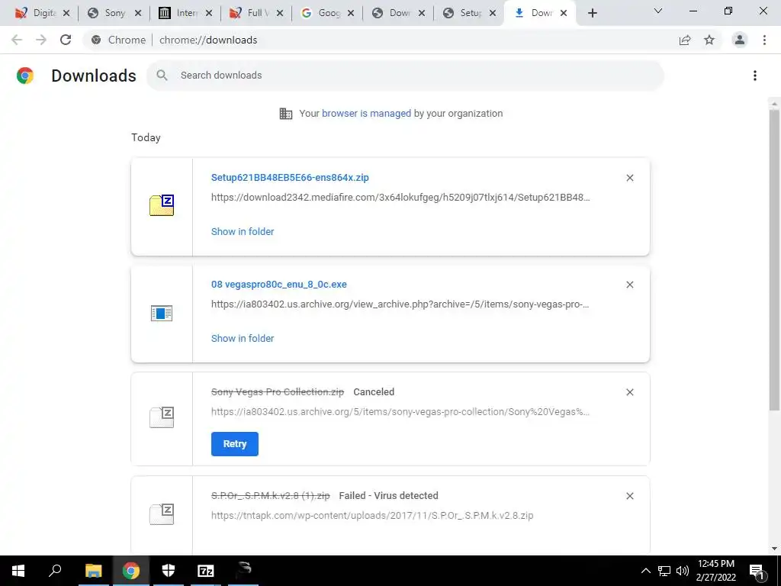
Task: Share this page via toolbar icon
Action: click(685, 40)
